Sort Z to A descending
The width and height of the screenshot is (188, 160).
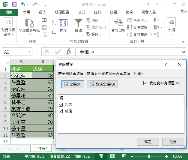(x=54, y=32)
